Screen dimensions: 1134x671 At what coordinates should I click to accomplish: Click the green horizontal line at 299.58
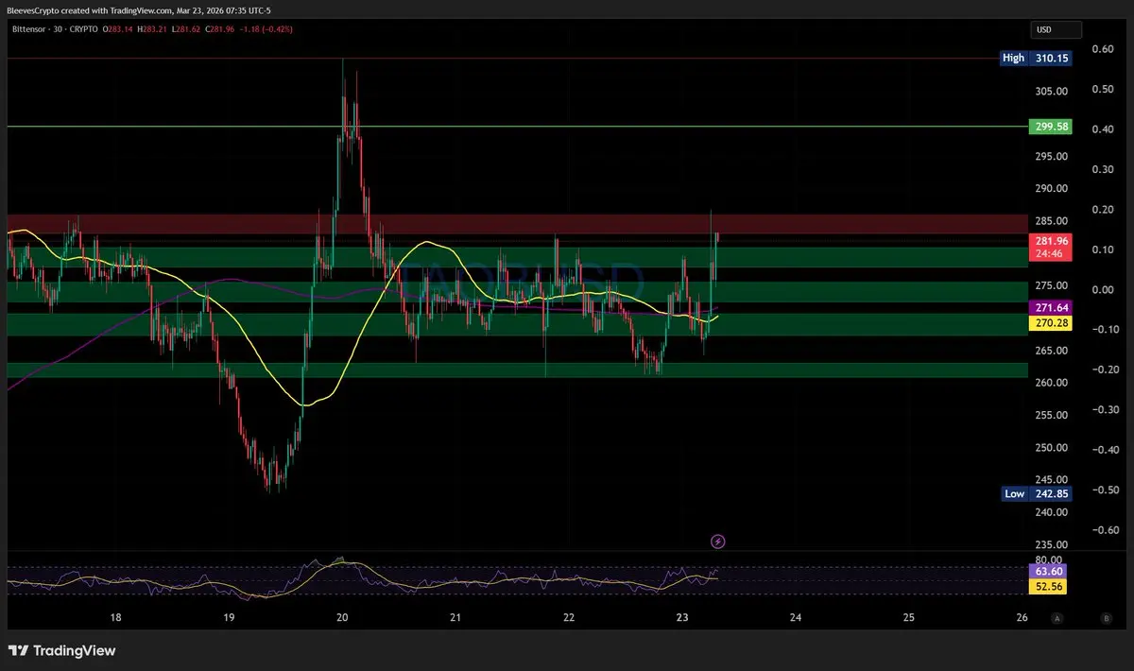(517, 126)
